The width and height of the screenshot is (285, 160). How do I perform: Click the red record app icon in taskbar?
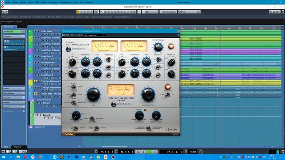113,157
